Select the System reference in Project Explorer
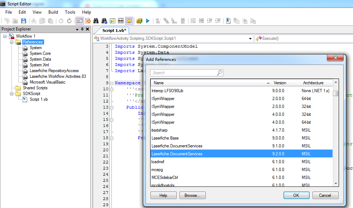Viewport: 353px width, 208px height. 35,48
